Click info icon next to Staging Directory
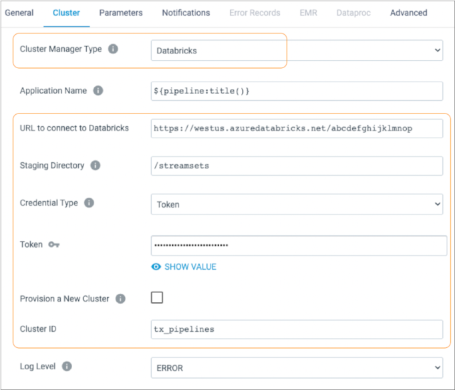 [96, 166]
